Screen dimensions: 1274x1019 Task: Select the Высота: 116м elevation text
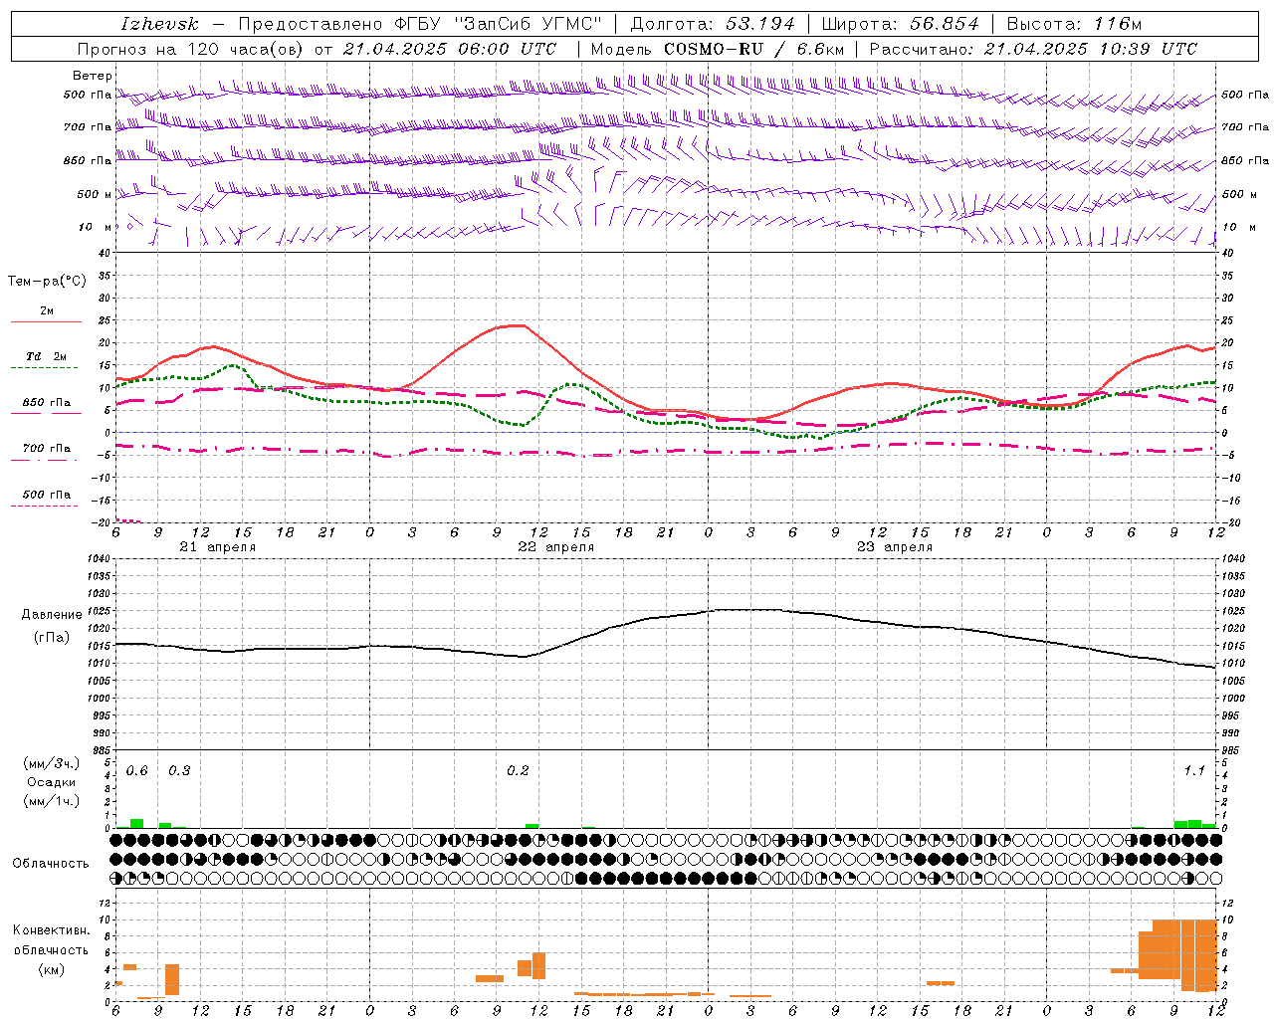click(1074, 24)
